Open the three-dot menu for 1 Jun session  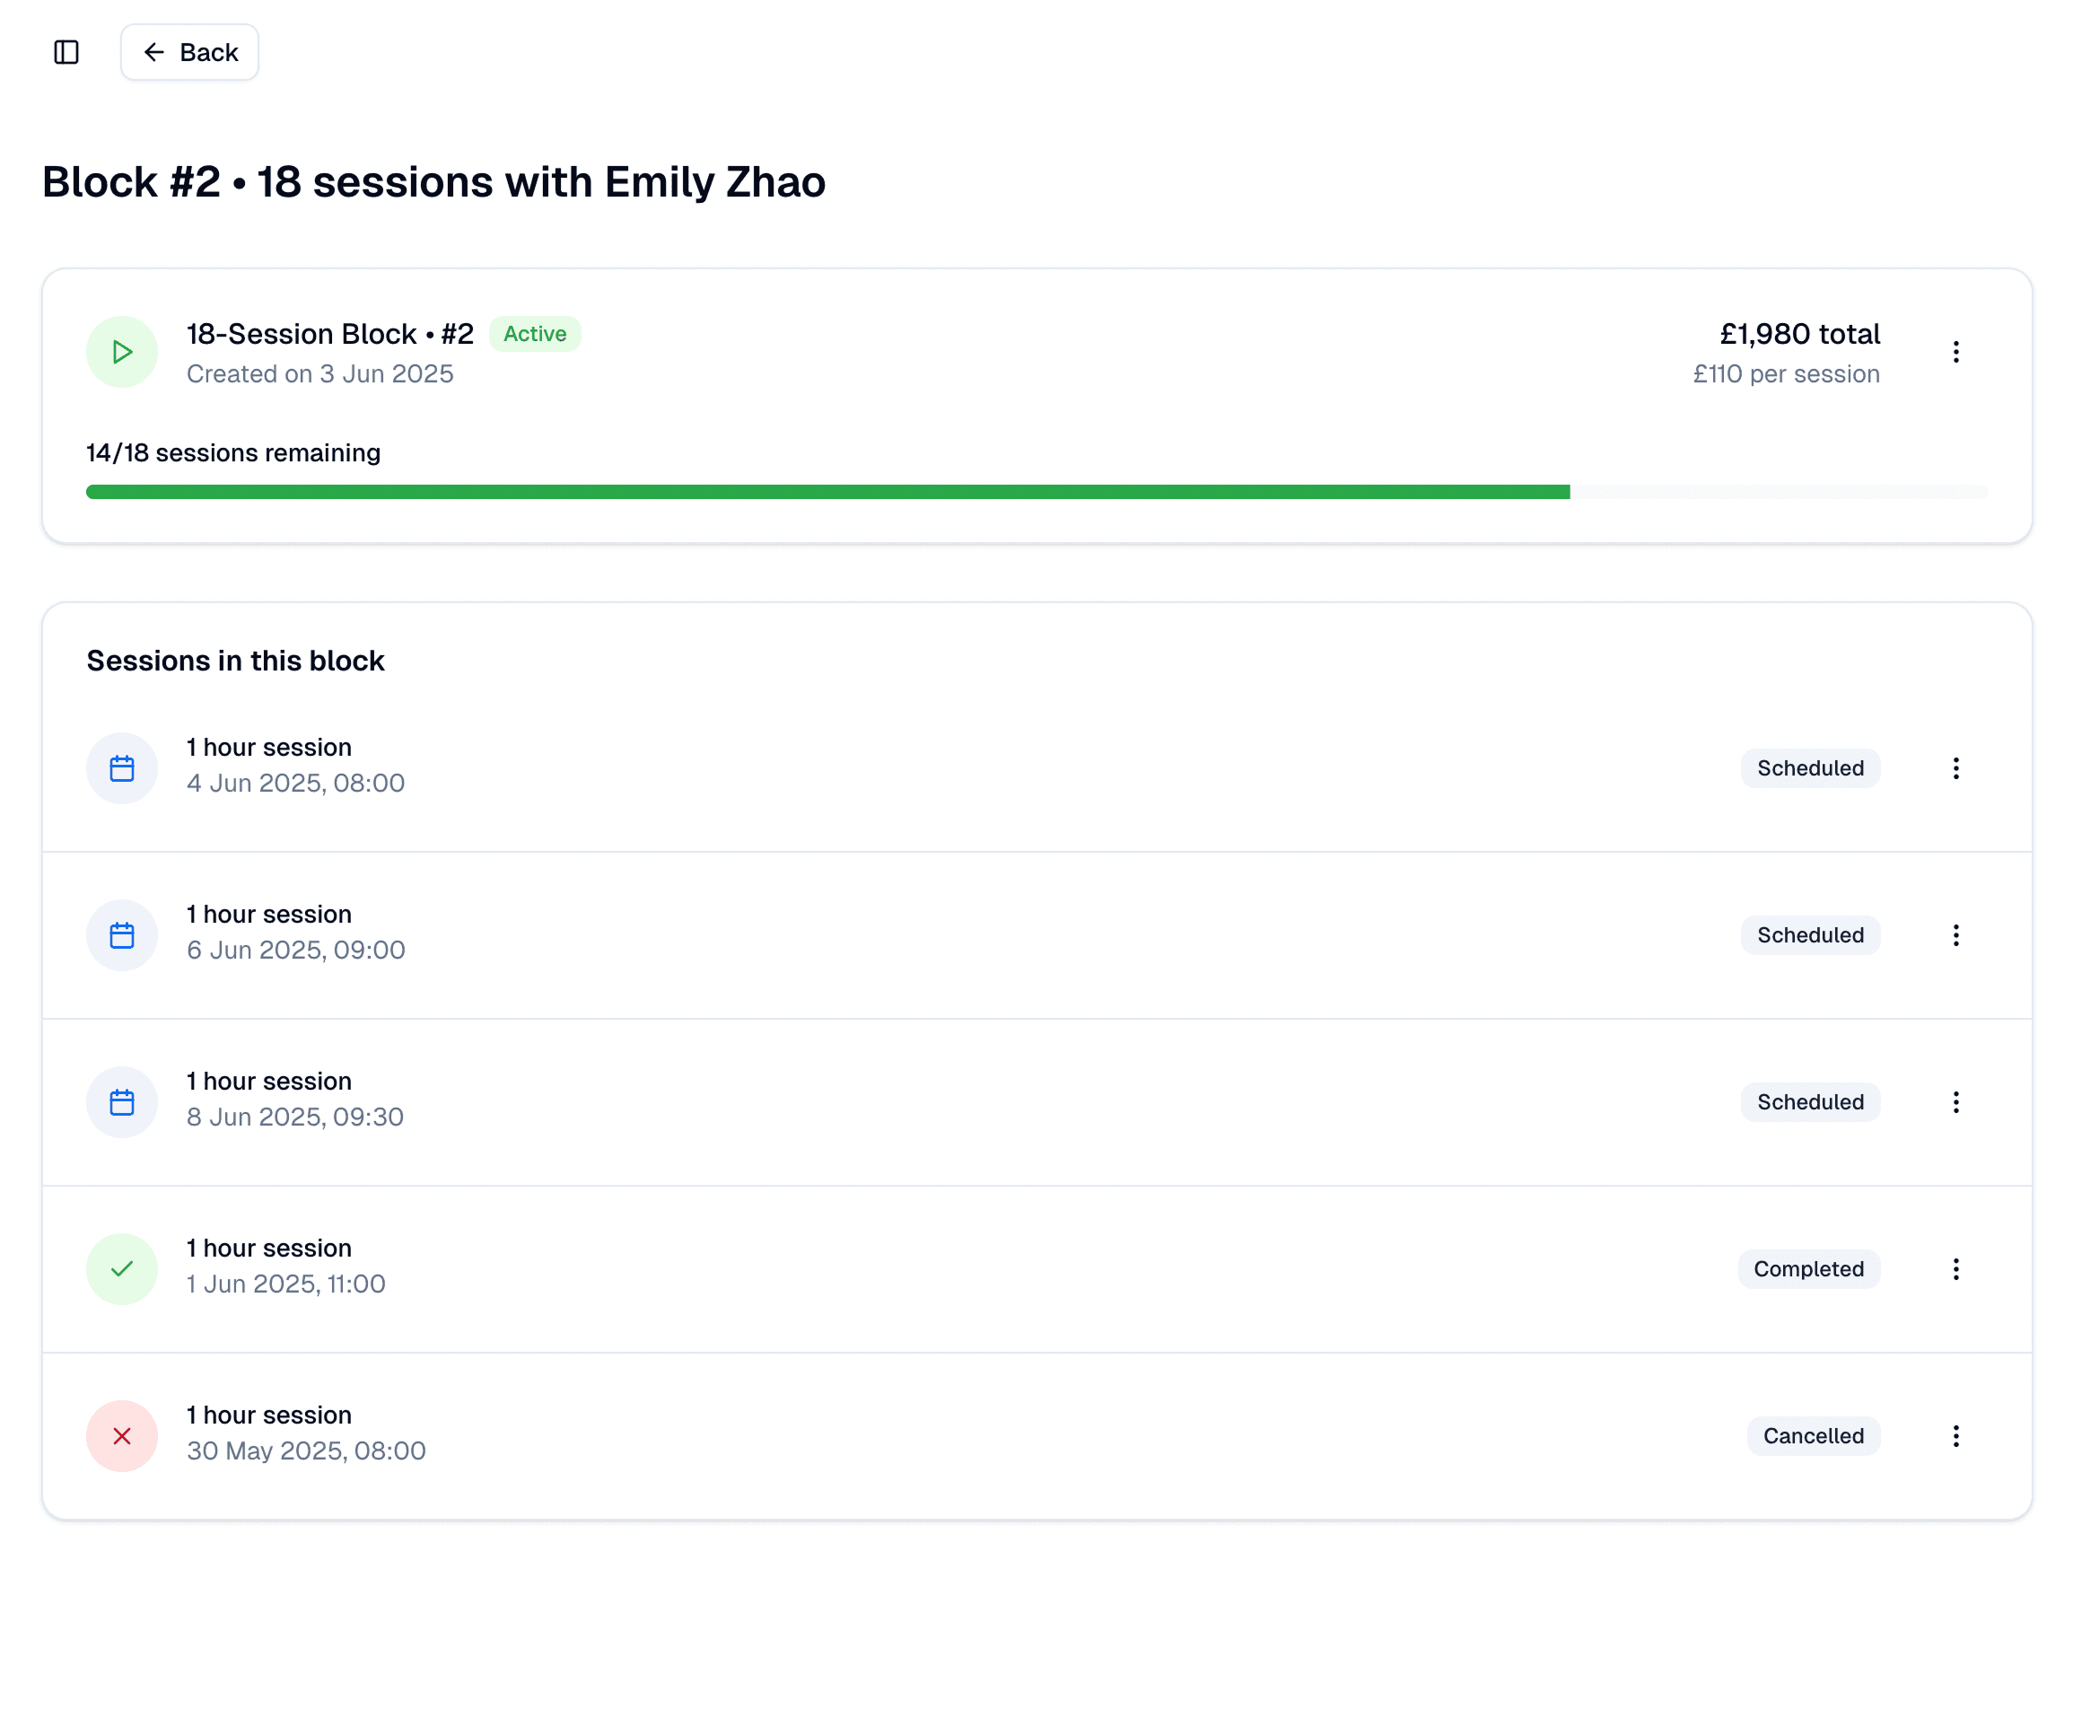[1955, 1269]
